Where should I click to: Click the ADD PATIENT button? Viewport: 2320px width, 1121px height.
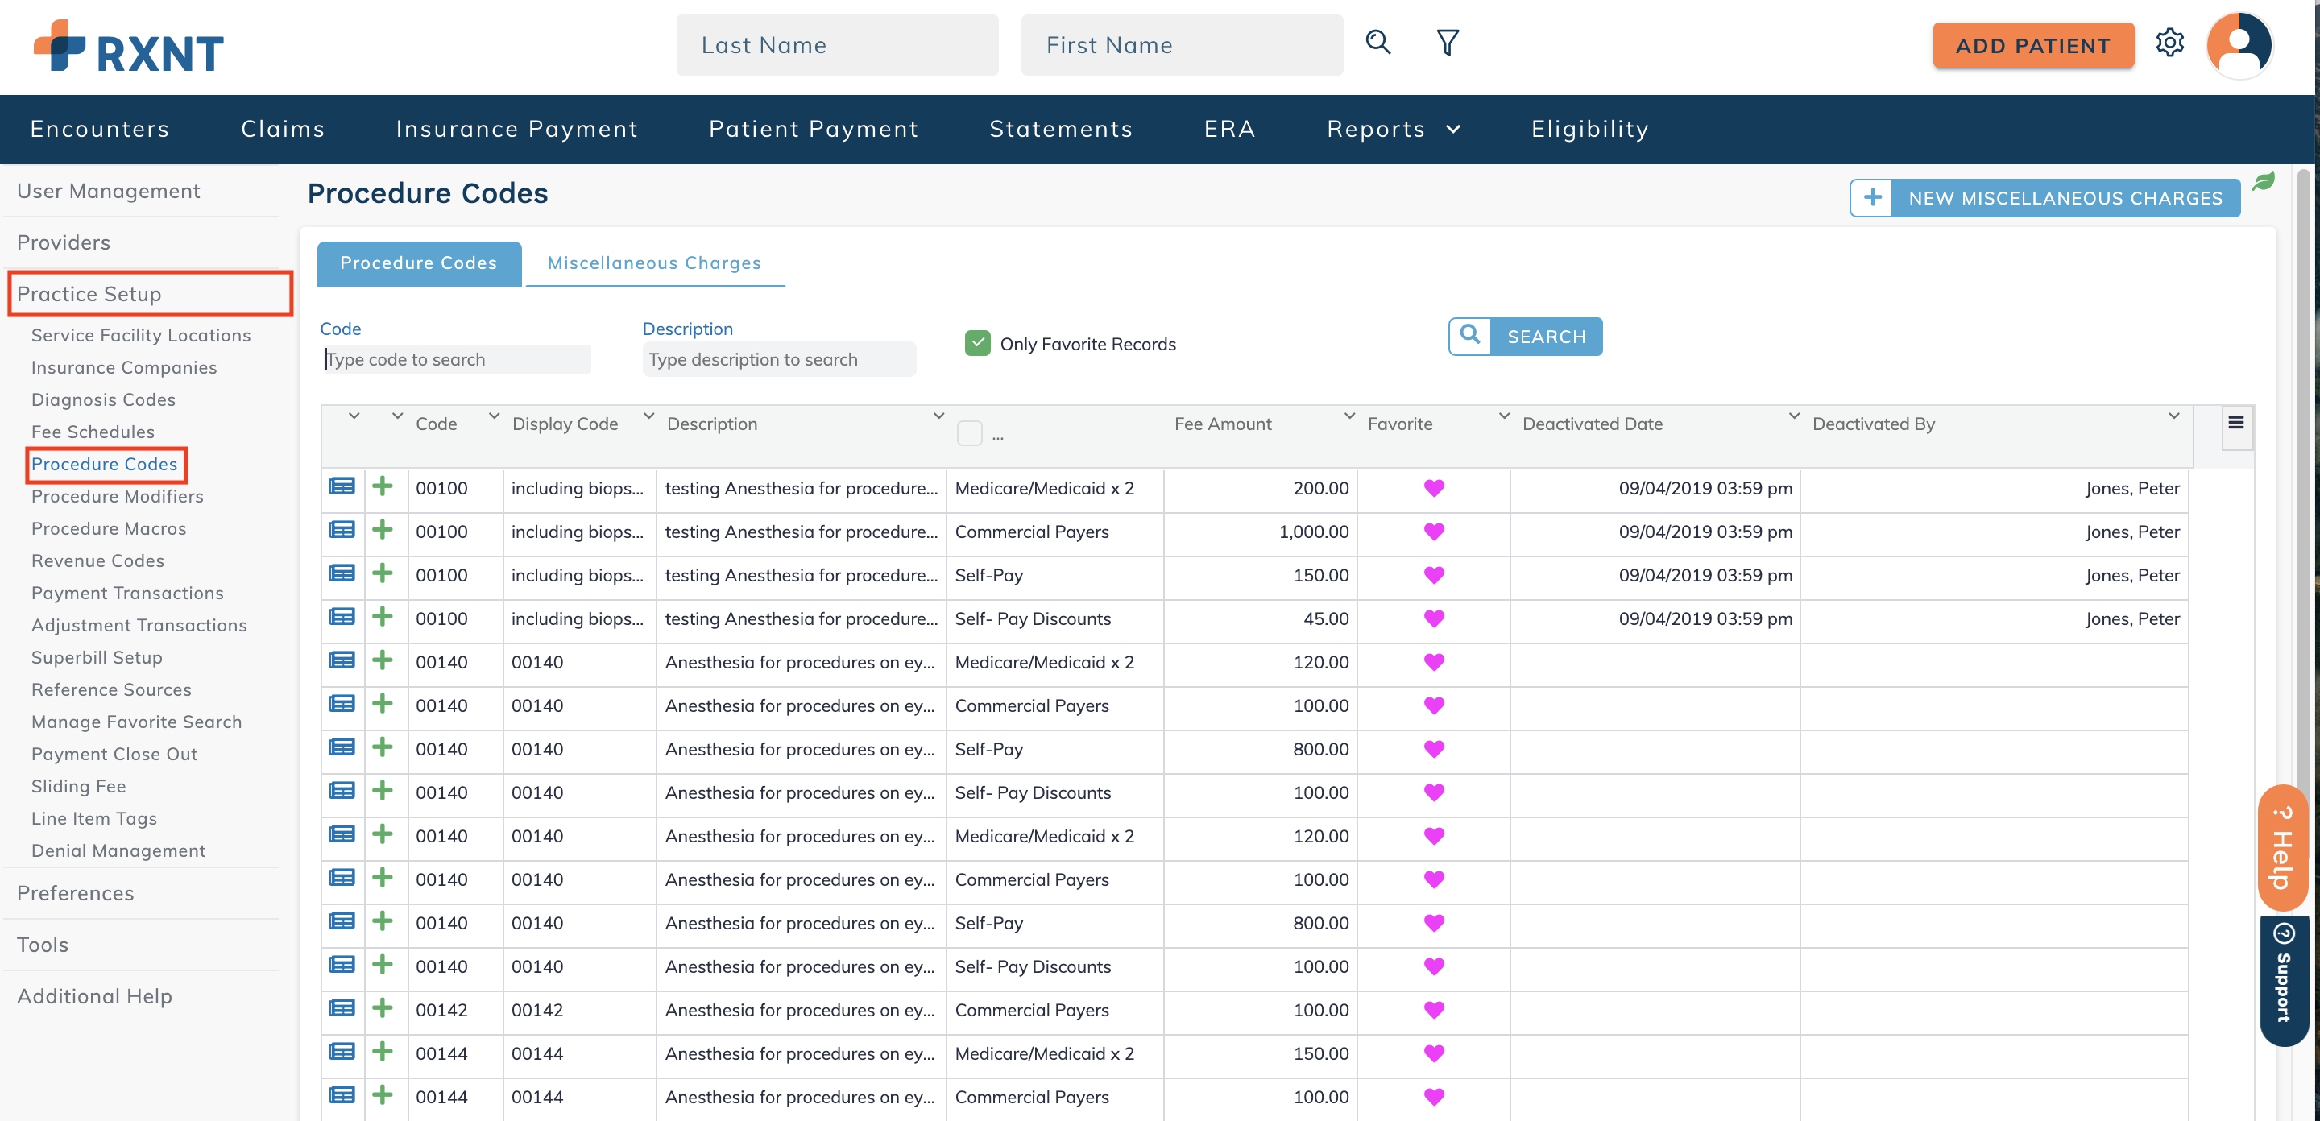coord(2032,46)
